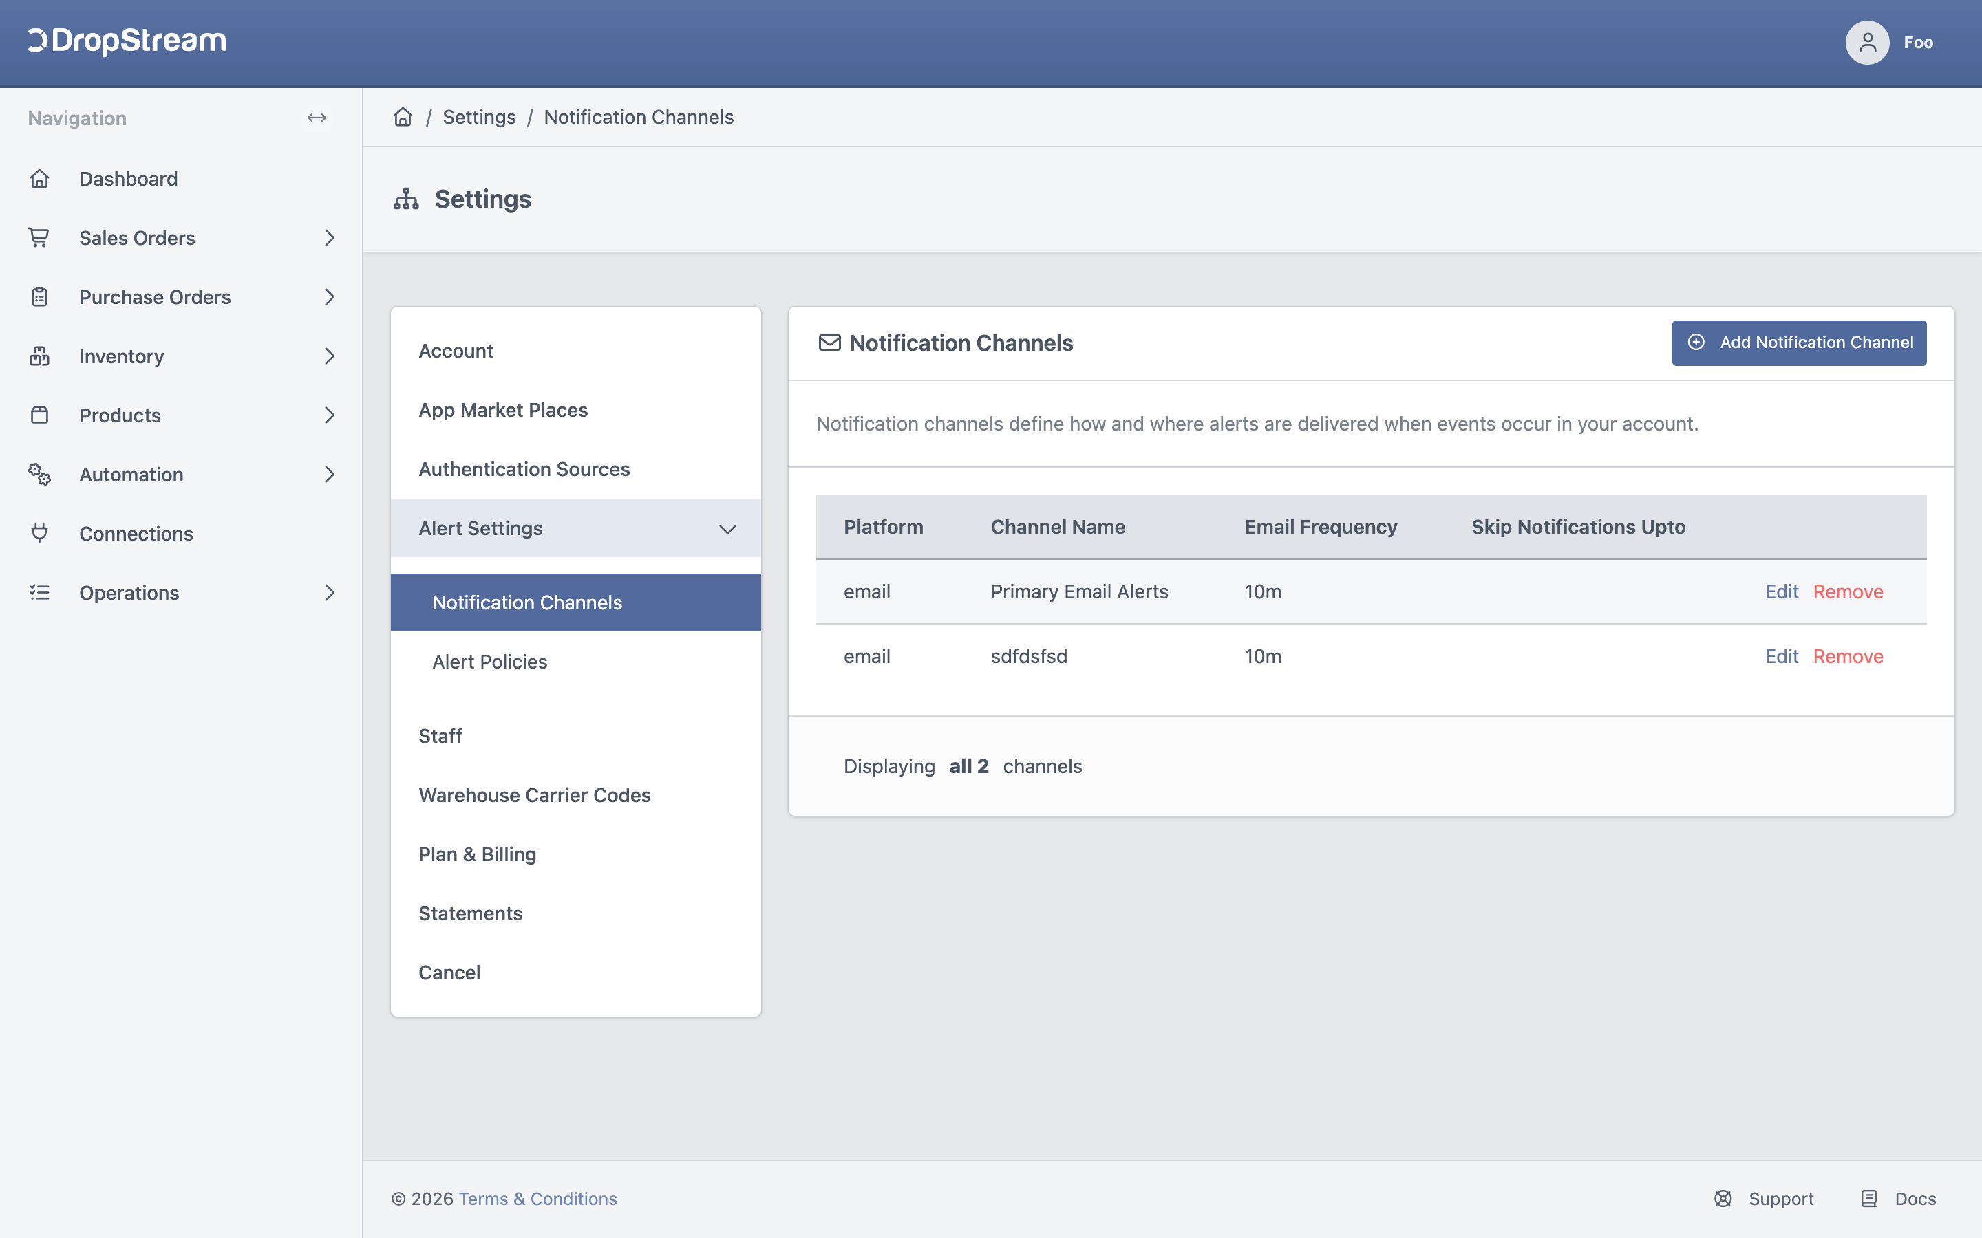Open Account settings
Screen dimensions: 1982x1238
(456, 351)
